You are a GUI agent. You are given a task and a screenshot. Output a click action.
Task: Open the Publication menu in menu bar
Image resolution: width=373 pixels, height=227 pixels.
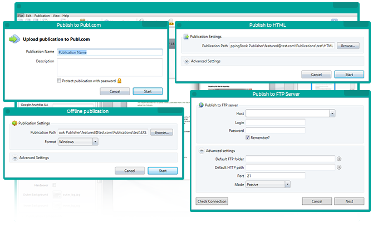(x=42, y=16)
